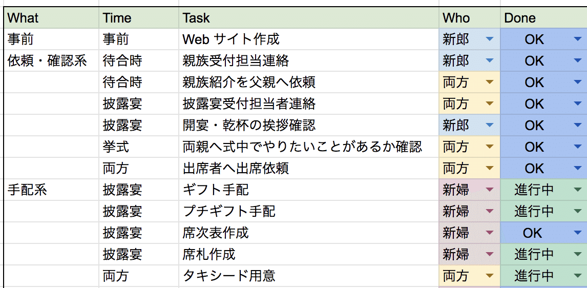Click the 手配系 category cell
Screen dimensions: 587x288
(x=51, y=190)
